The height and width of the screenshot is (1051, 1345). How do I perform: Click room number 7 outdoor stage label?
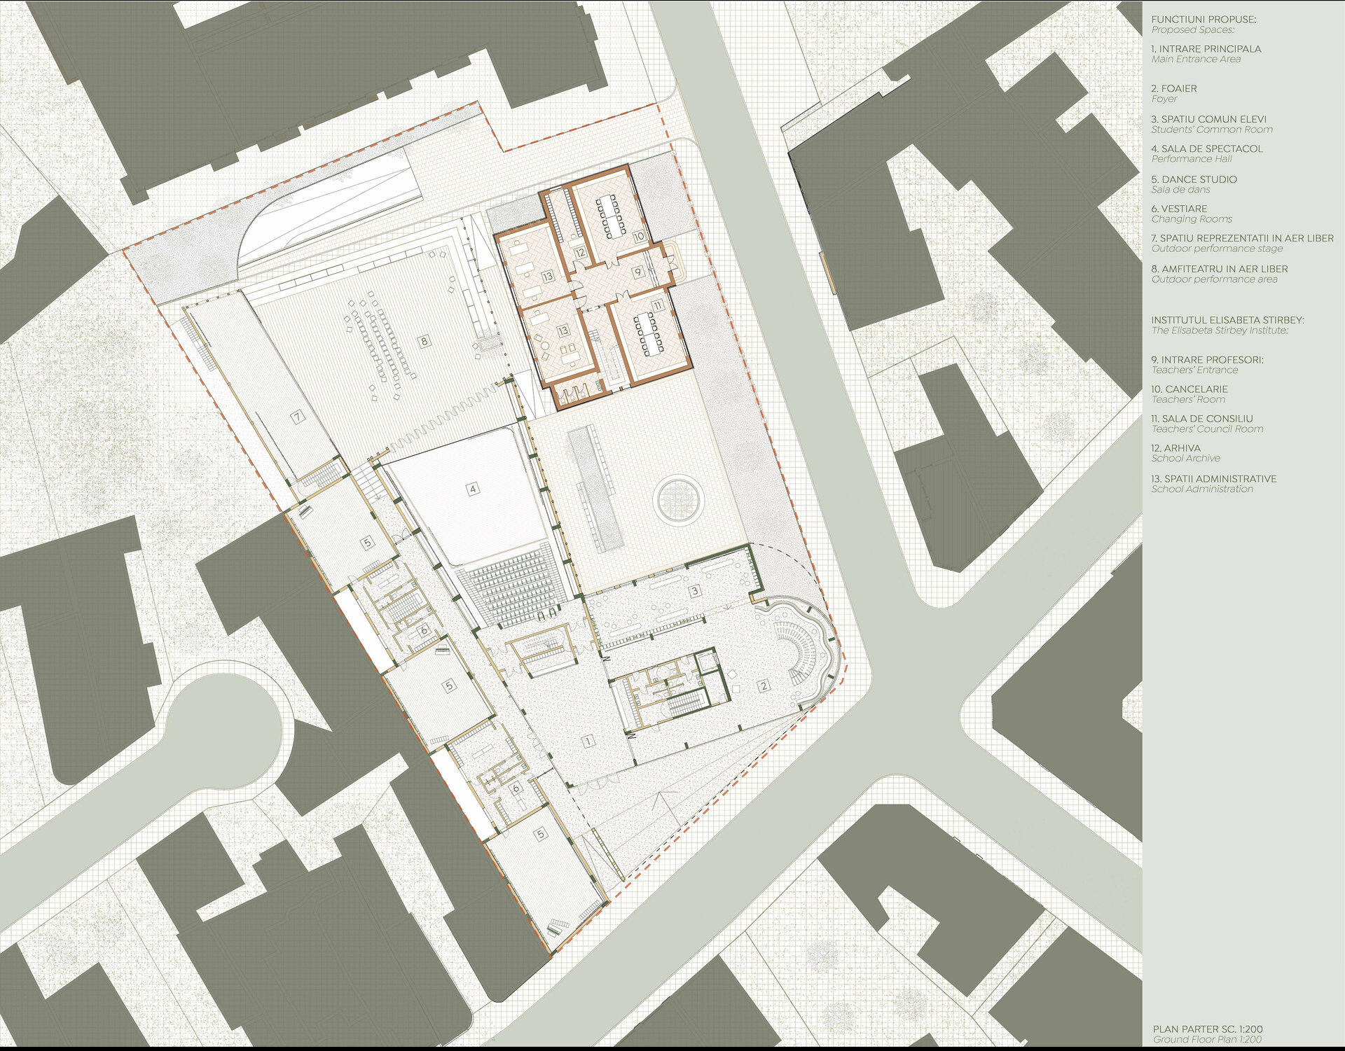coord(298,417)
